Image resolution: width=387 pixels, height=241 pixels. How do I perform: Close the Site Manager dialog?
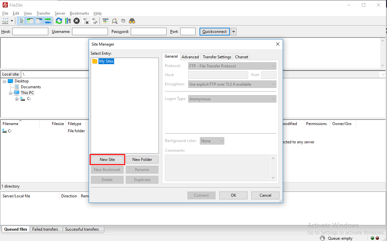[278, 44]
